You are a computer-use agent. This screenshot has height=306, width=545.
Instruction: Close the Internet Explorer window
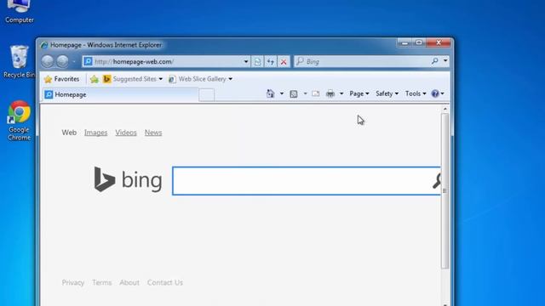[x=439, y=42]
